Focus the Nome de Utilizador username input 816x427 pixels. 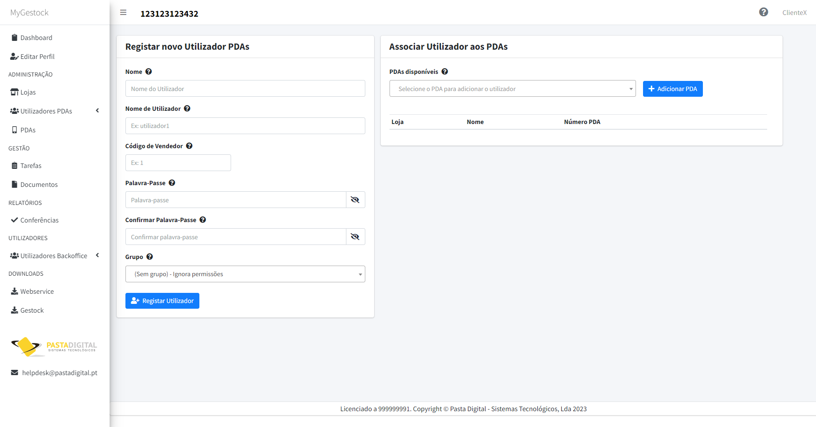[x=245, y=126]
